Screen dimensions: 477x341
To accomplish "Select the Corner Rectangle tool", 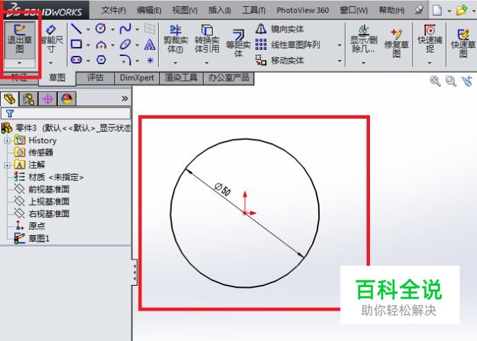I will click(x=76, y=44).
